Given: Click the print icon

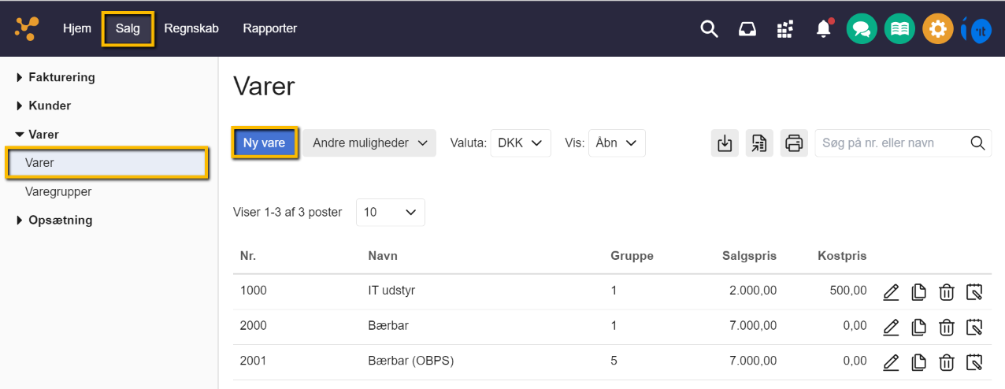Looking at the screenshot, I should point(794,143).
